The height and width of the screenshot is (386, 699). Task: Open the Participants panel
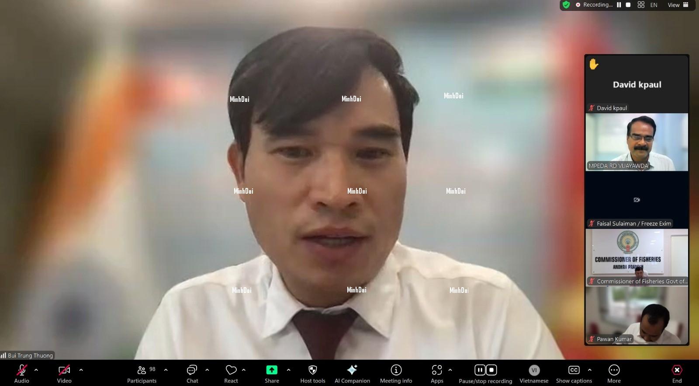tap(142, 374)
